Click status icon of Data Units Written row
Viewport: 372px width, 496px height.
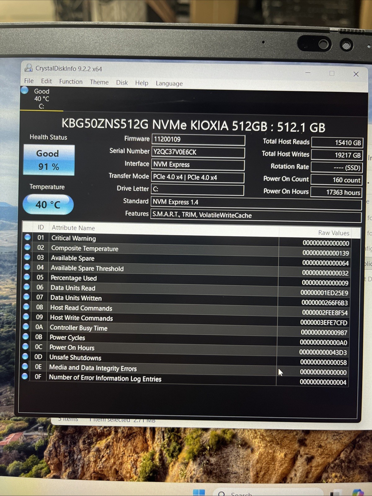point(26,297)
